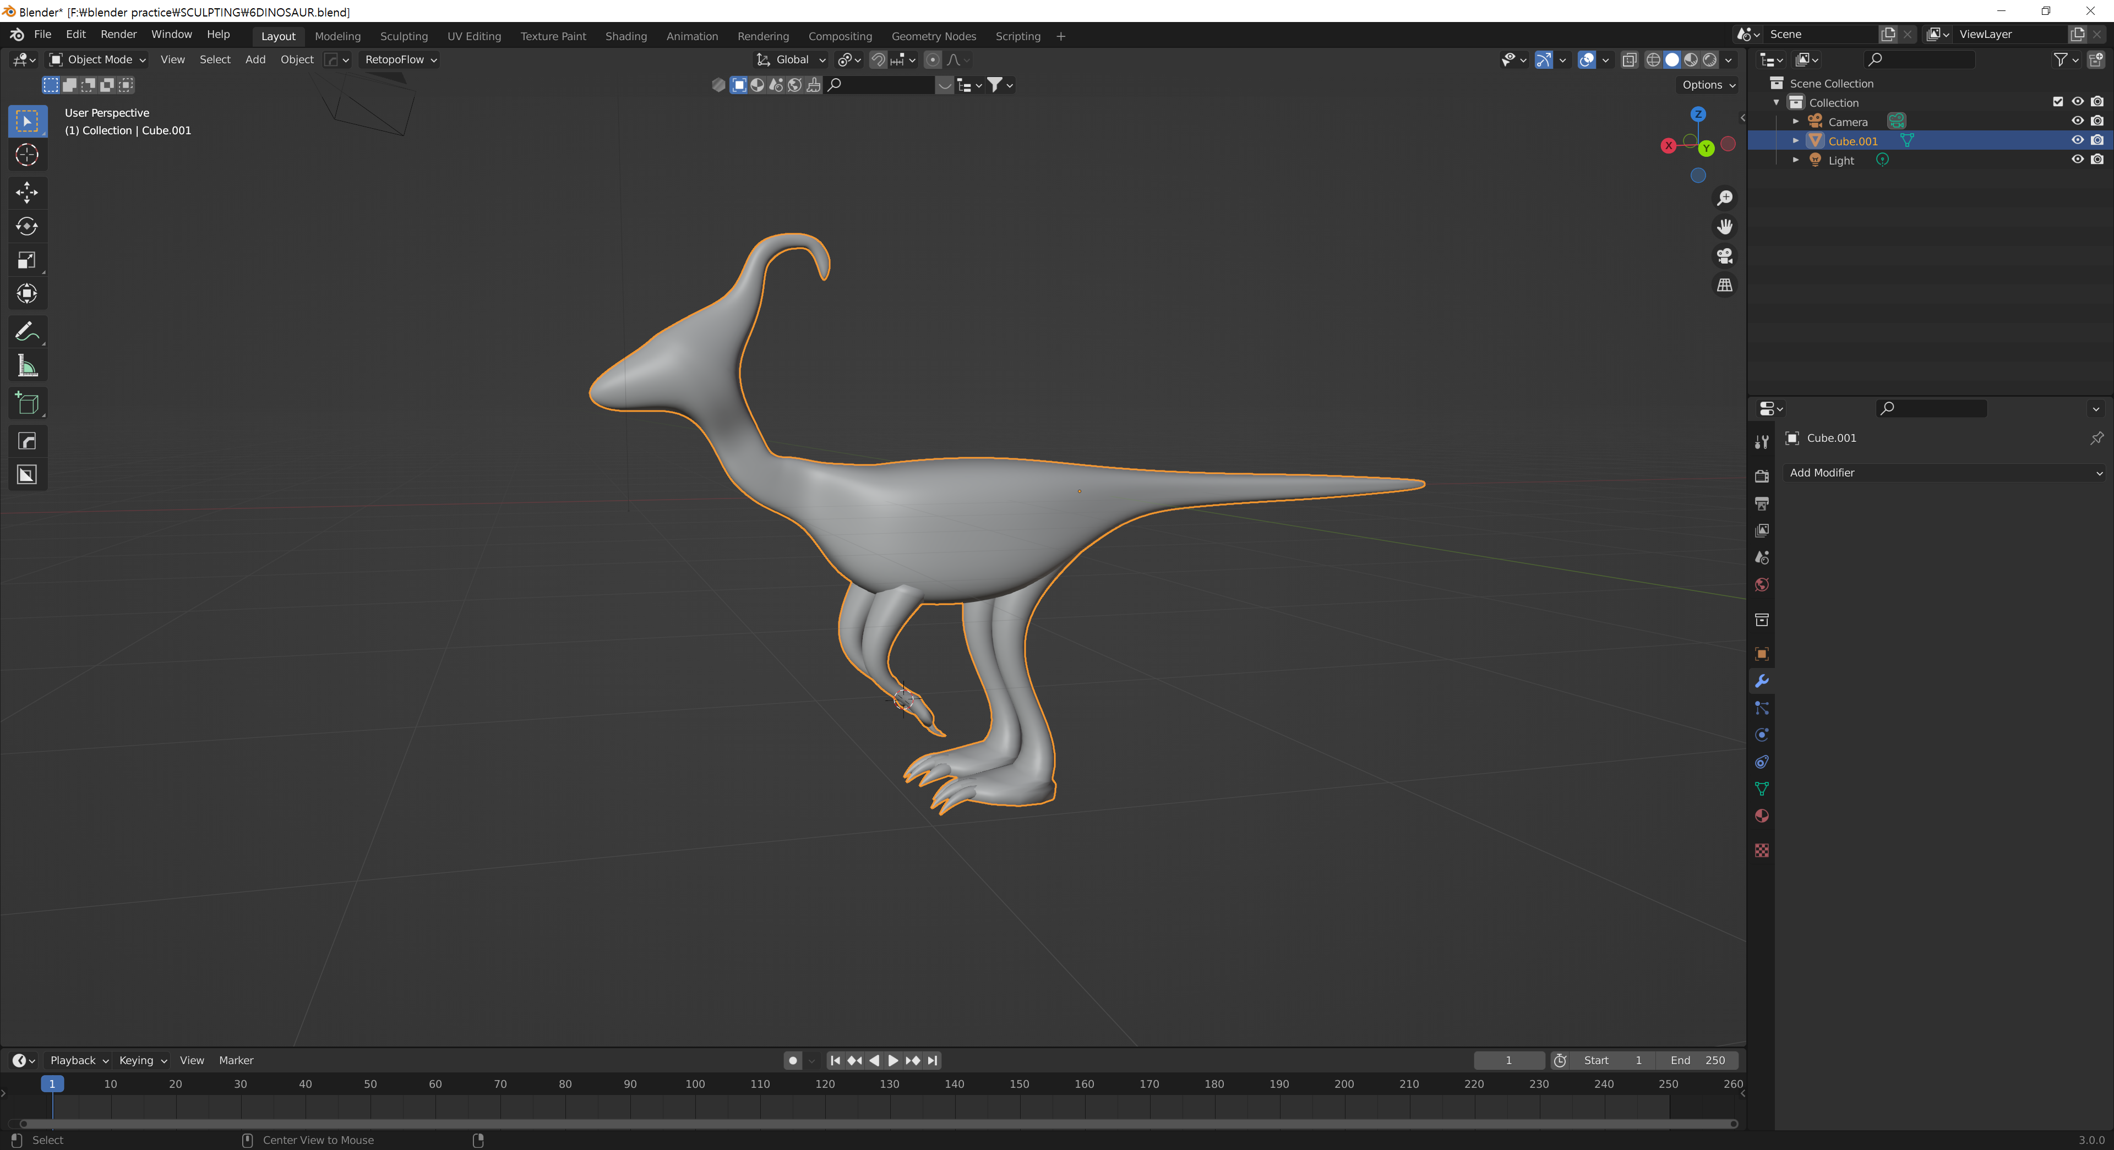Expand the Camera tree item
2114x1150 pixels.
pyautogui.click(x=1796, y=122)
